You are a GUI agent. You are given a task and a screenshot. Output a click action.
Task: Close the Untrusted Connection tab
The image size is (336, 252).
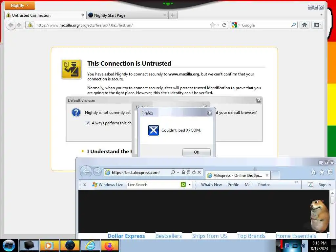82,15
